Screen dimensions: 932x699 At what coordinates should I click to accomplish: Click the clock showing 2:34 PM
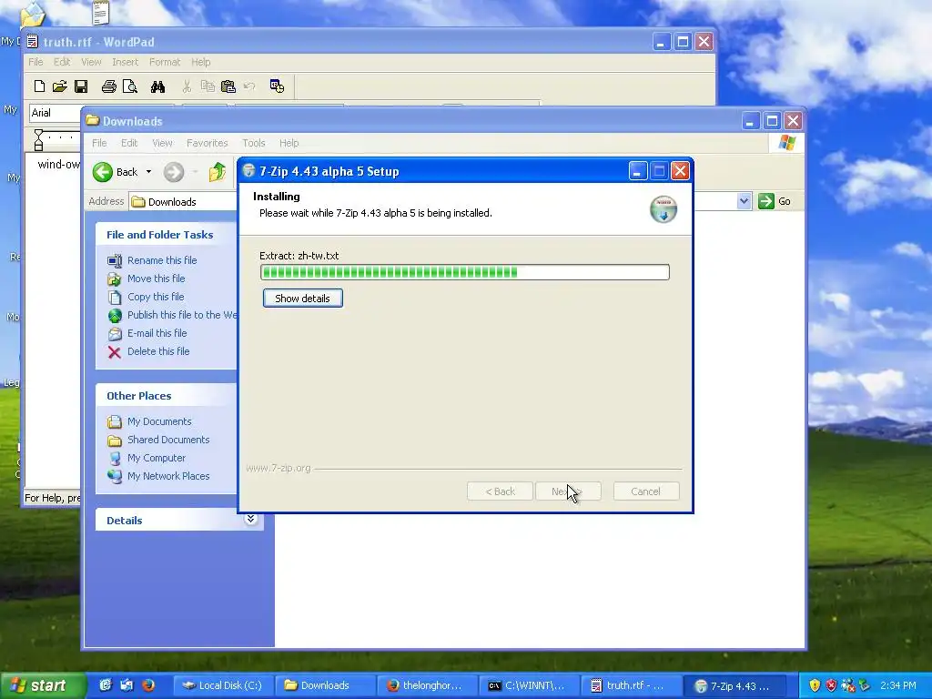click(x=897, y=686)
